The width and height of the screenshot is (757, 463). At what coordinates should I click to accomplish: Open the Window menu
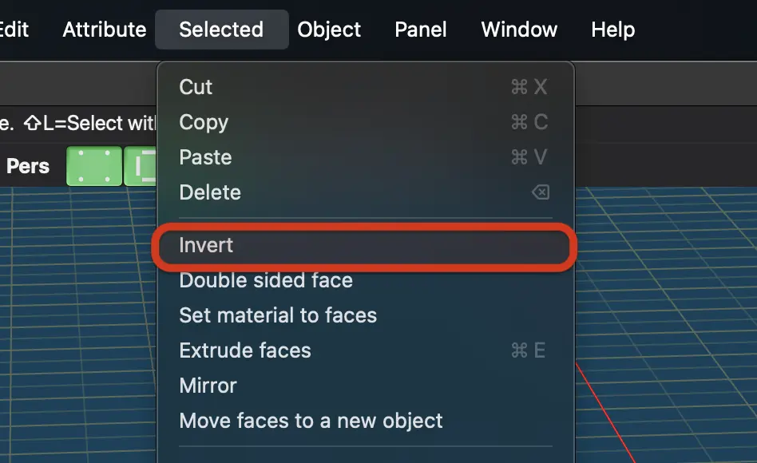(x=519, y=30)
